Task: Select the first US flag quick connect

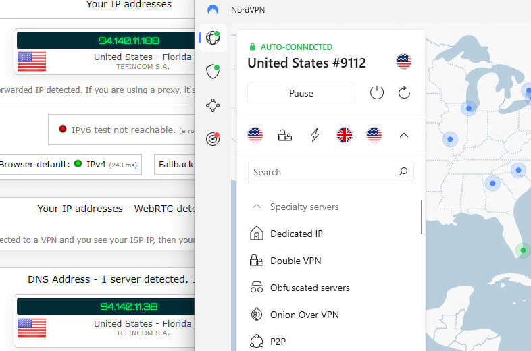Action: (x=255, y=135)
